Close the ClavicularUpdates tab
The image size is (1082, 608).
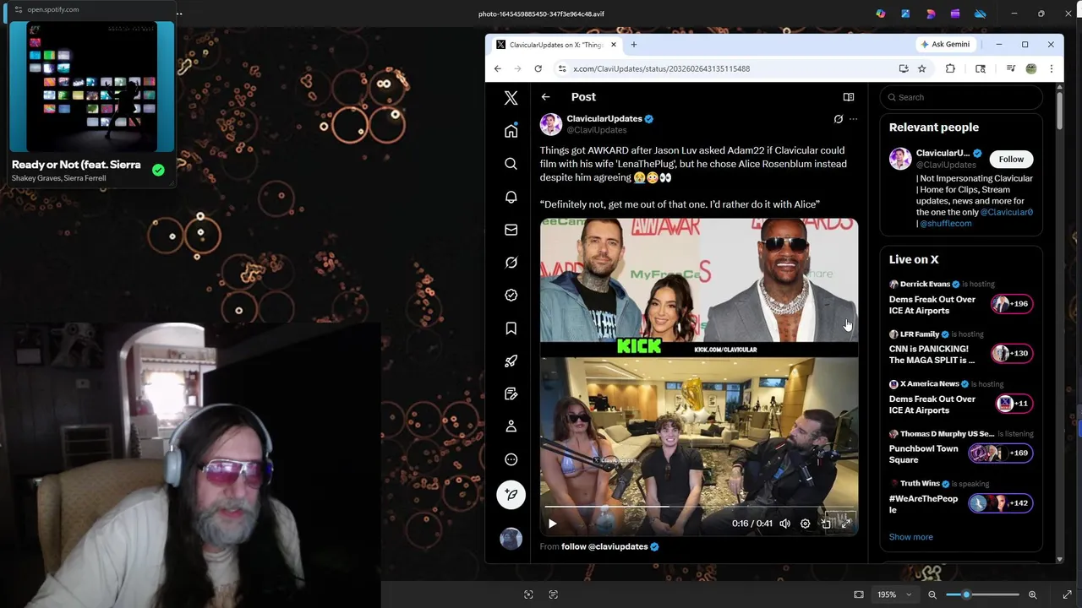pos(614,45)
